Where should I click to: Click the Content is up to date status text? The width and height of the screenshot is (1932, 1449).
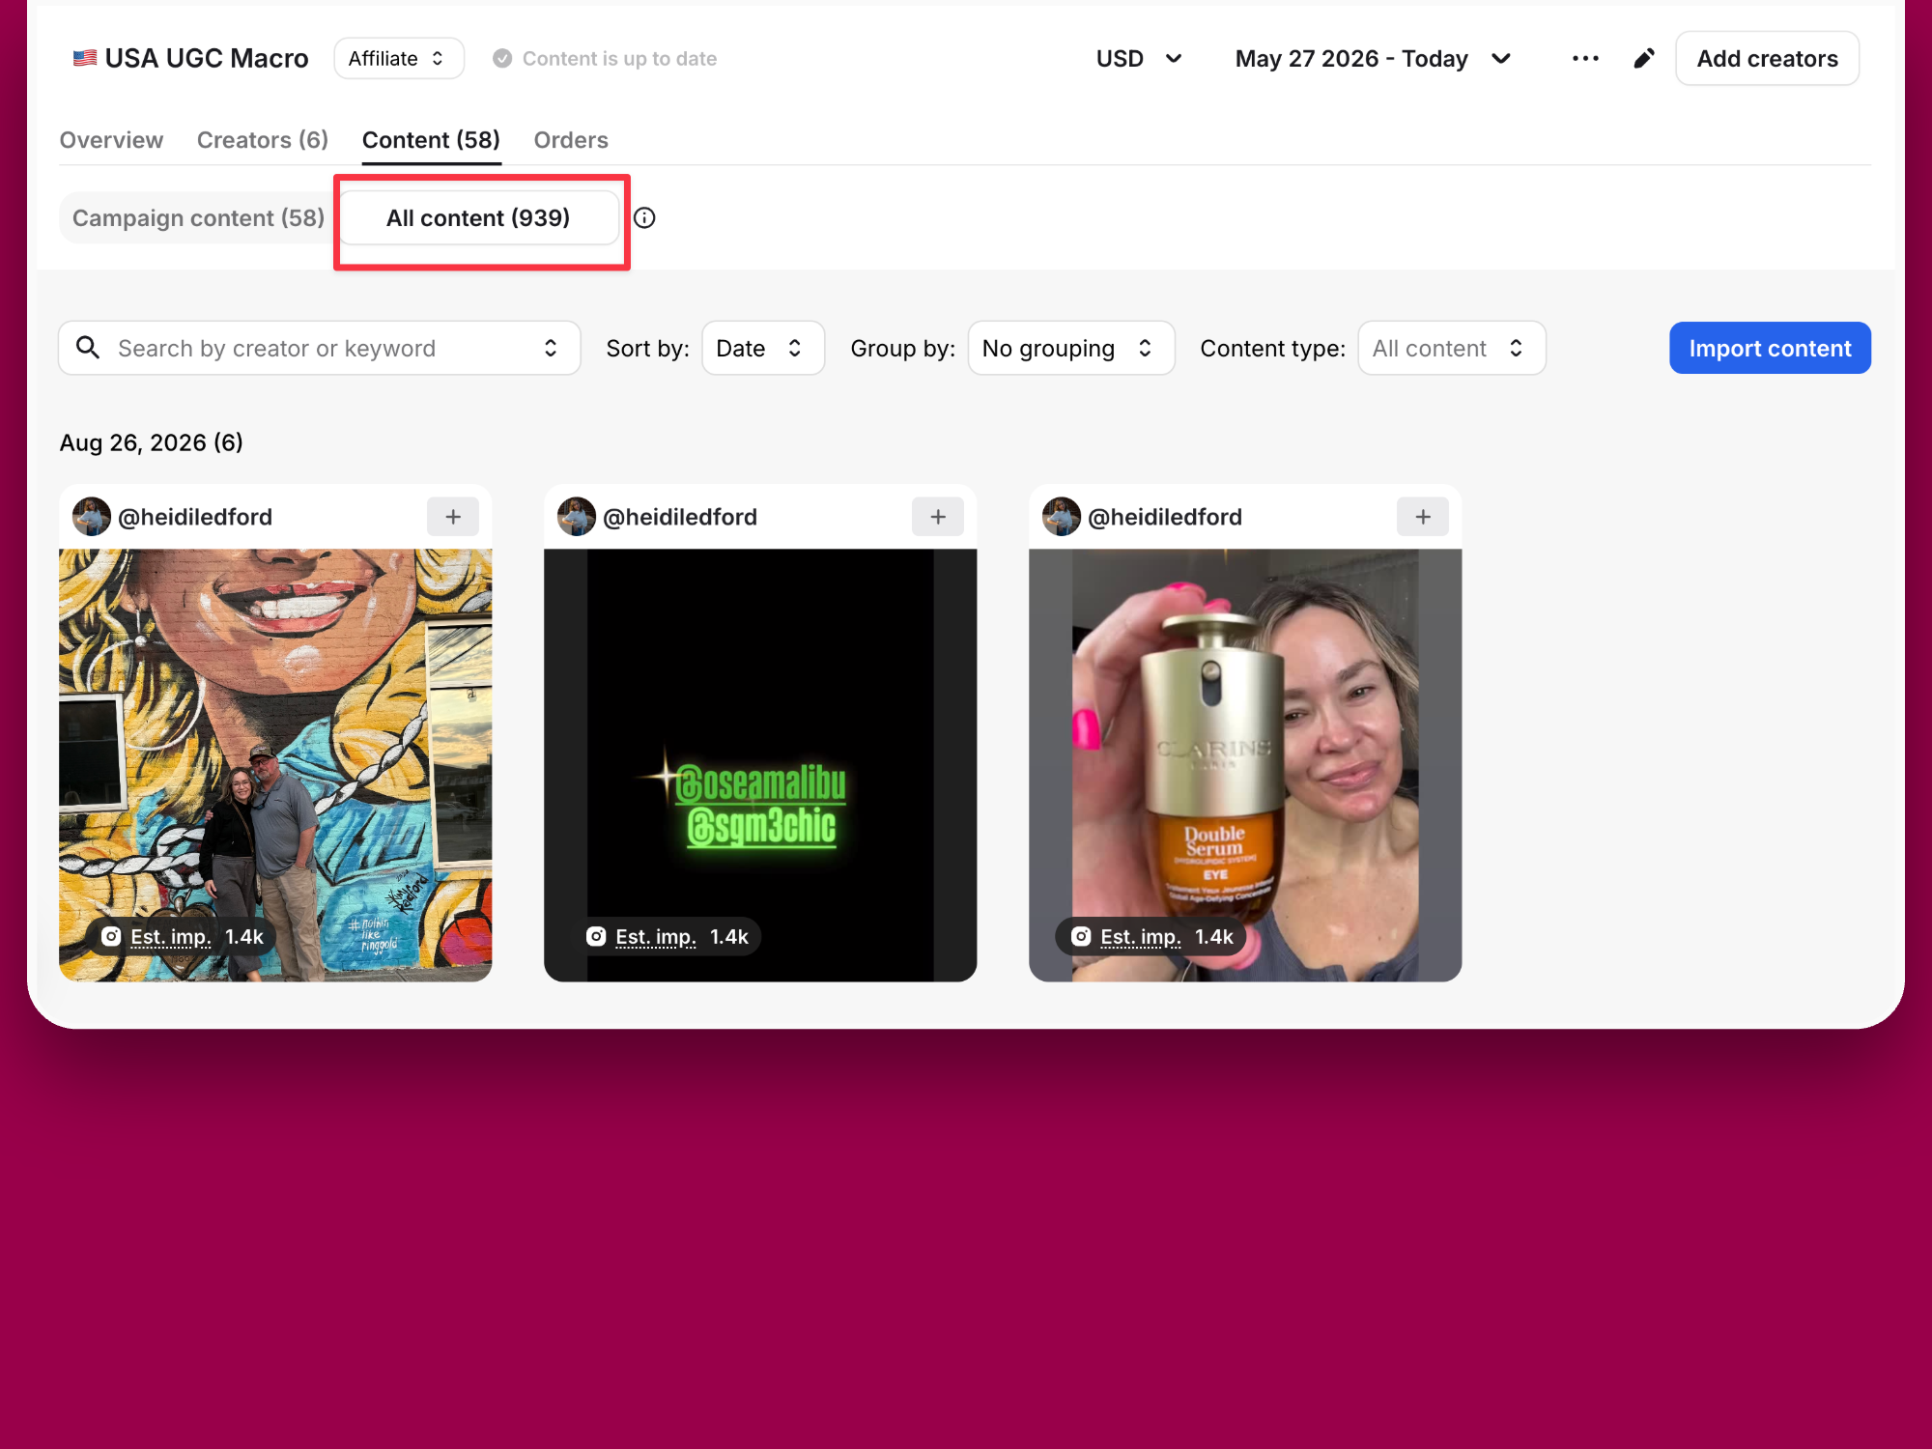619,59
